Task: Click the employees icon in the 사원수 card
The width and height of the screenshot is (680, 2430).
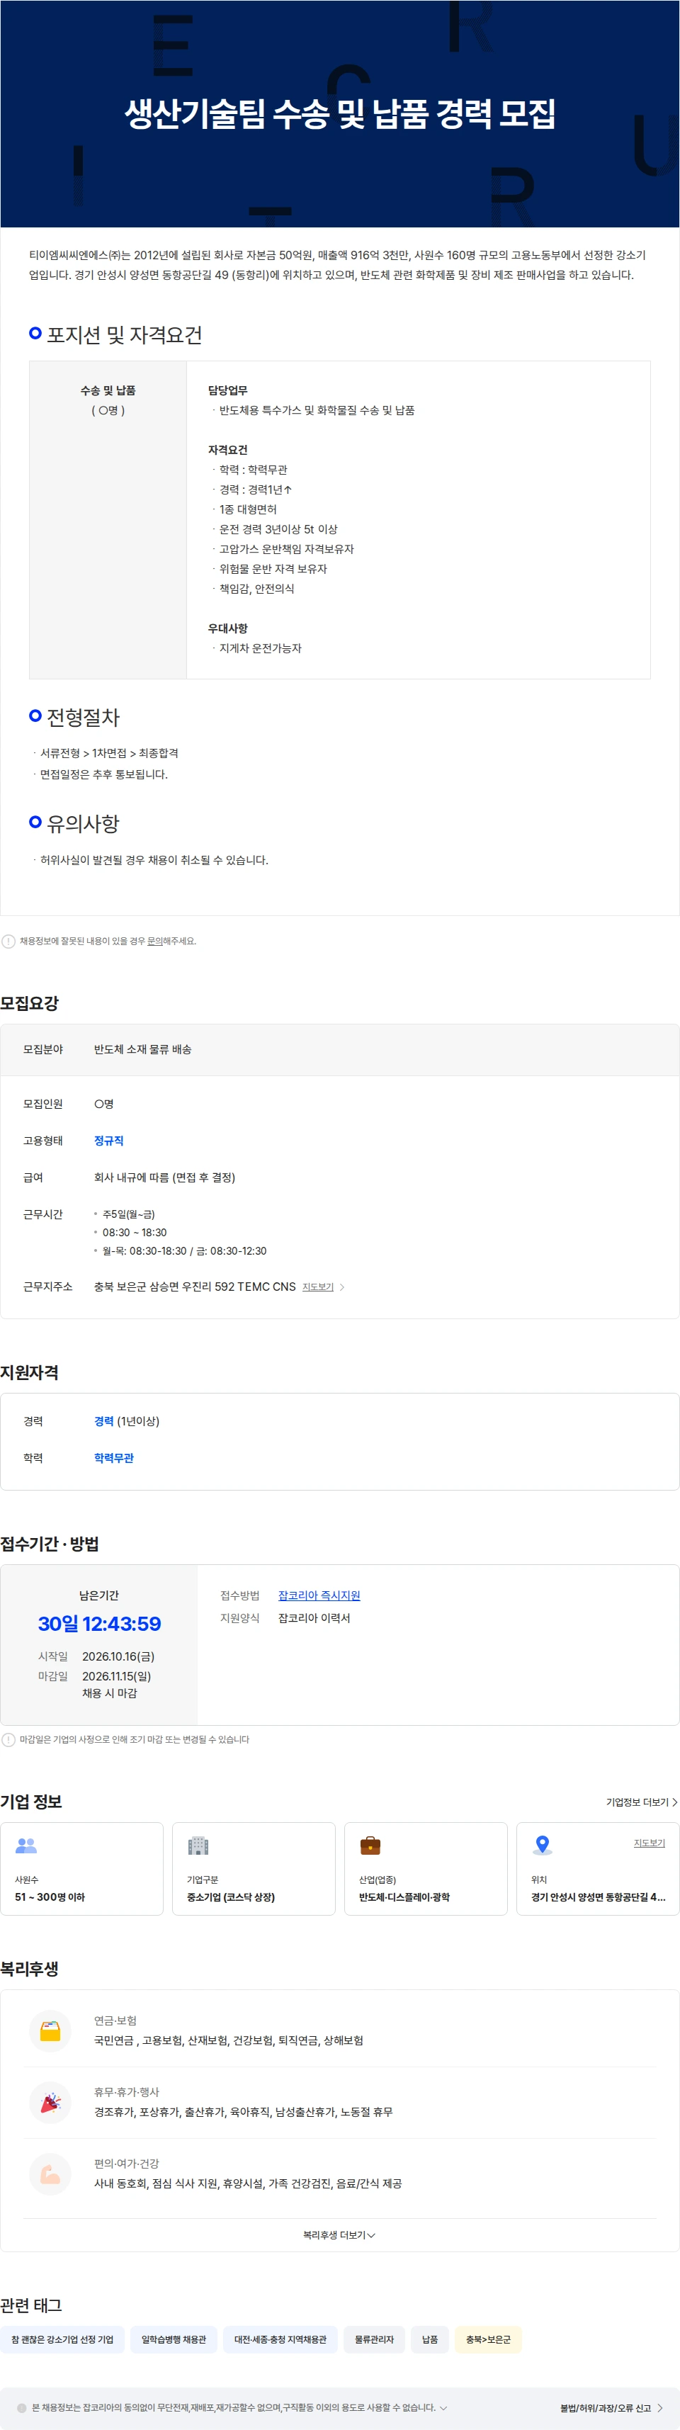Action: (26, 1845)
